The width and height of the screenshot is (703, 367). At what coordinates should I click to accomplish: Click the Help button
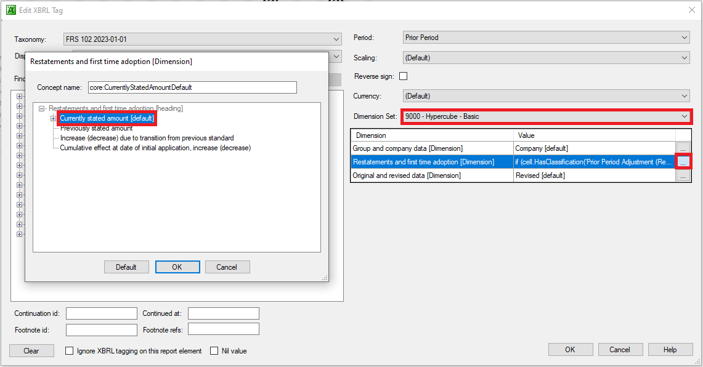pyautogui.click(x=670, y=349)
